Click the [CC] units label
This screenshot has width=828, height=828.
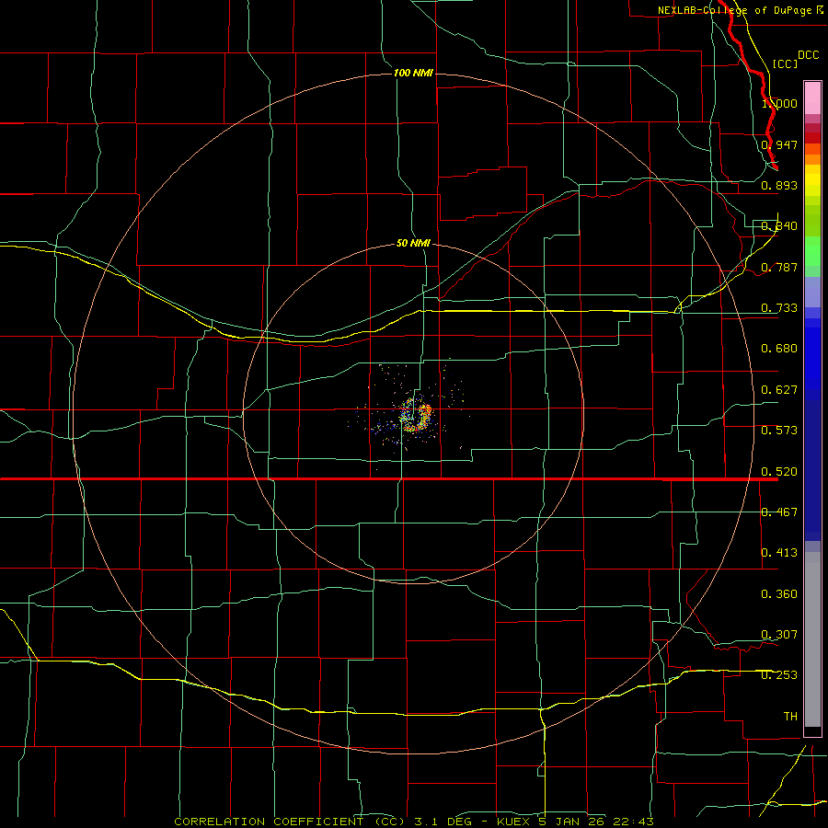pyautogui.click(x=785, y=63)
